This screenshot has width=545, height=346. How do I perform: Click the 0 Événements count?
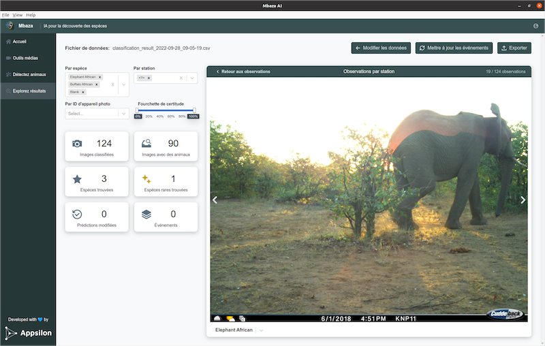point(173,214)
